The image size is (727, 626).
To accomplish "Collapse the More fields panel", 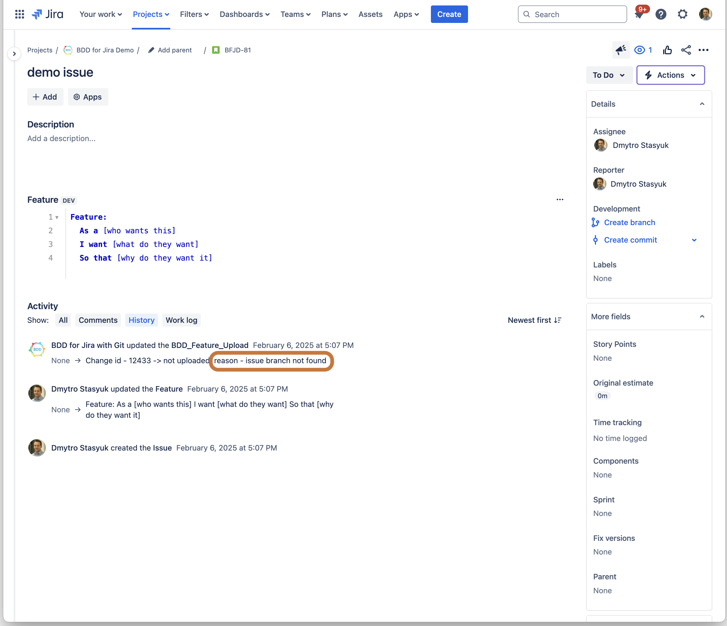I will tap(702, 317).
